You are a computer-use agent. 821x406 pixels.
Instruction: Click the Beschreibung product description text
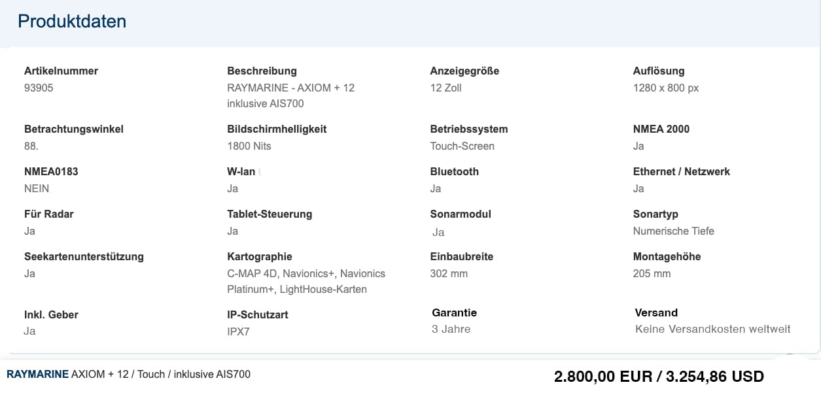coord(290,95)
